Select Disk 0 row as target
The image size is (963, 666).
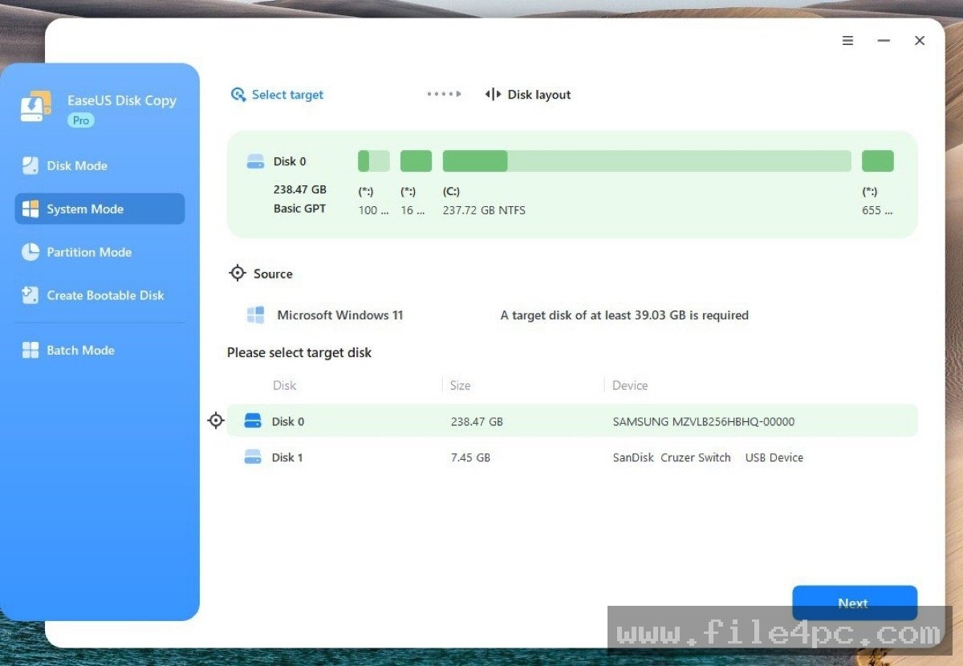[572, 420]
